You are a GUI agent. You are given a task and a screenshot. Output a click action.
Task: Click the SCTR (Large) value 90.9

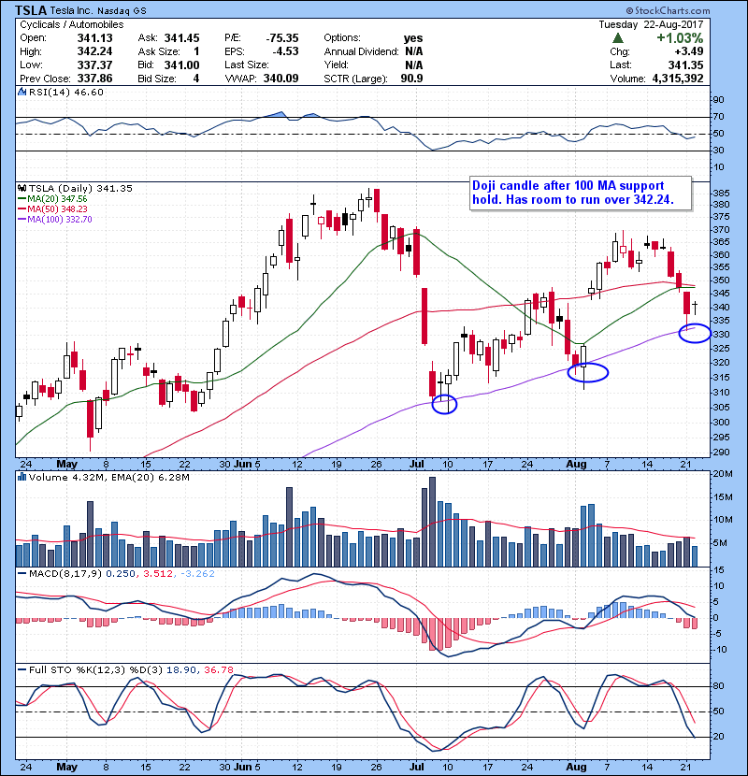(x=411, y=79)
